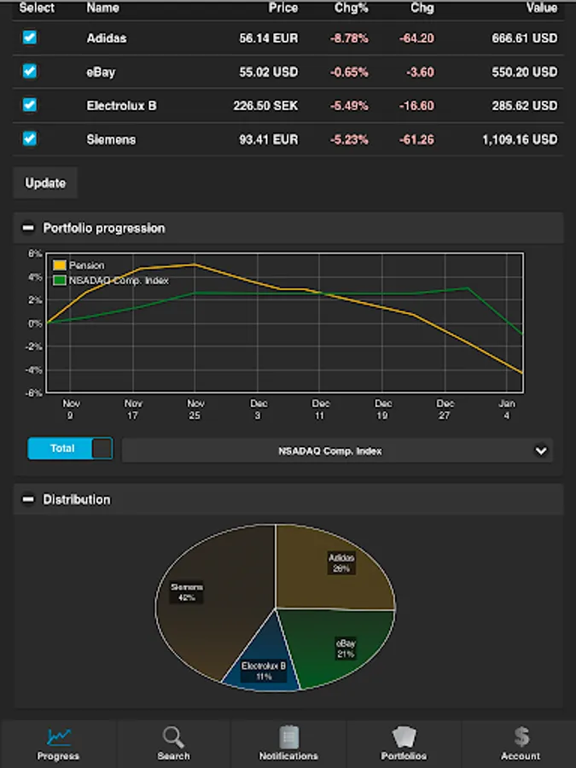Toggle the Total switch
Screen dimensions: 576x768
point(70,448)
